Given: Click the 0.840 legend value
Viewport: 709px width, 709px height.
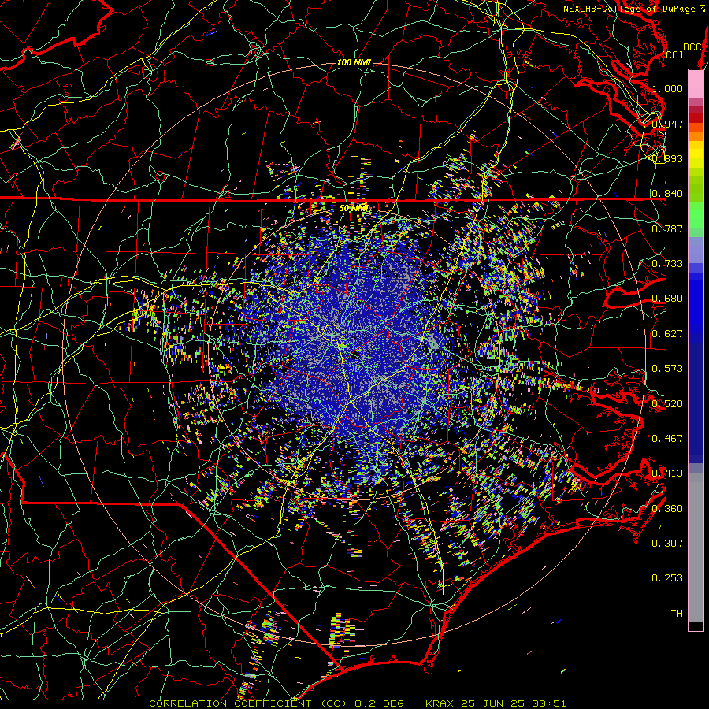Looking at the screenshot, I should (667, 194).
